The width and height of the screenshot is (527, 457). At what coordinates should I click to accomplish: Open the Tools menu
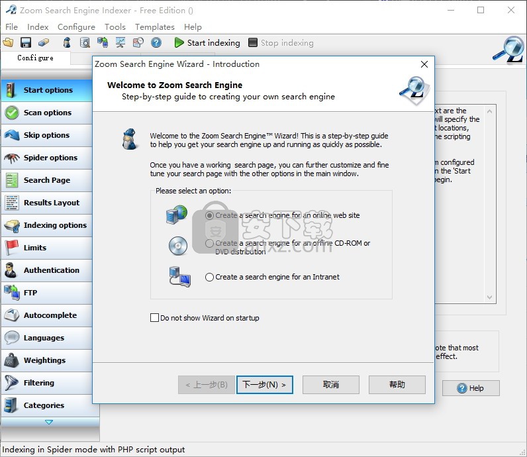pyautogui.click(x=115, y=27)
